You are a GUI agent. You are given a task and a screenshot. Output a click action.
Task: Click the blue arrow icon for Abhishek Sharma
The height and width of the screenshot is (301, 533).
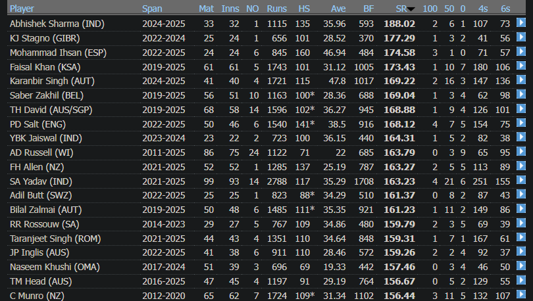(x=521, y=23)
